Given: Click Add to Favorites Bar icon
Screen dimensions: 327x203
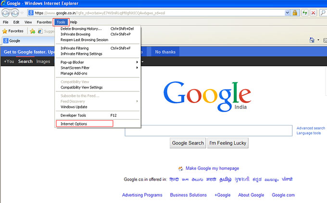Looking at the screenshot, I should (33, 31).
